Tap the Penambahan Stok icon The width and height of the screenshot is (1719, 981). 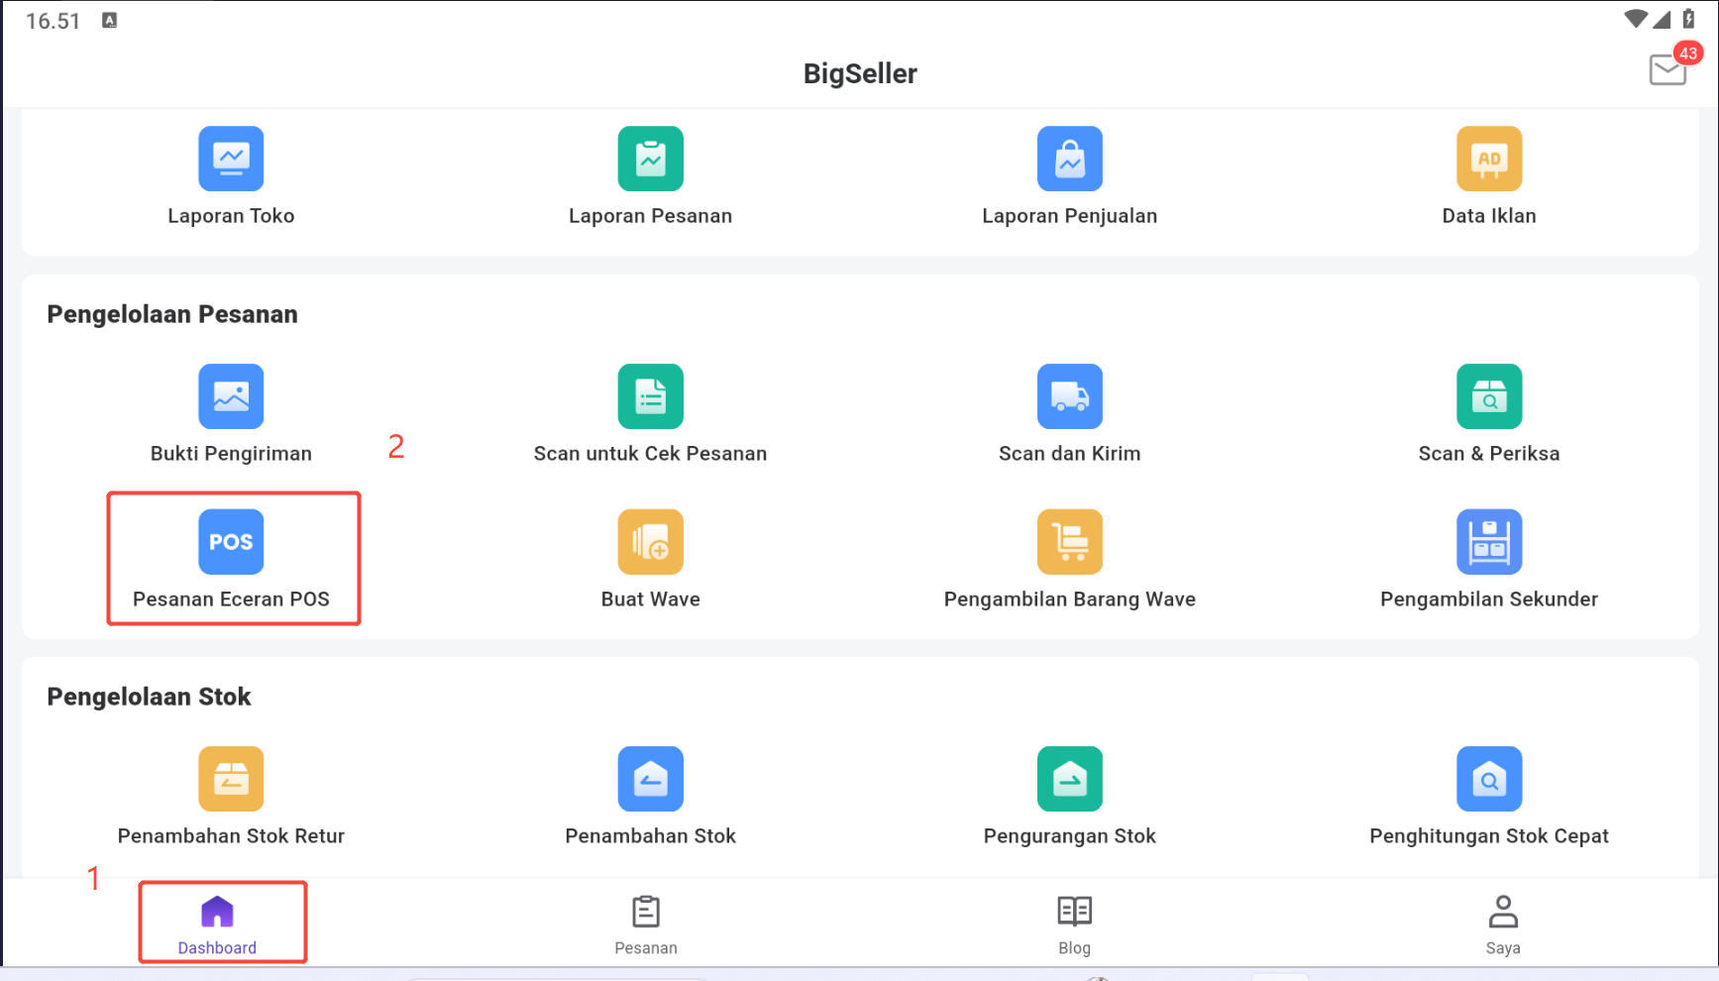coord(650,779)
